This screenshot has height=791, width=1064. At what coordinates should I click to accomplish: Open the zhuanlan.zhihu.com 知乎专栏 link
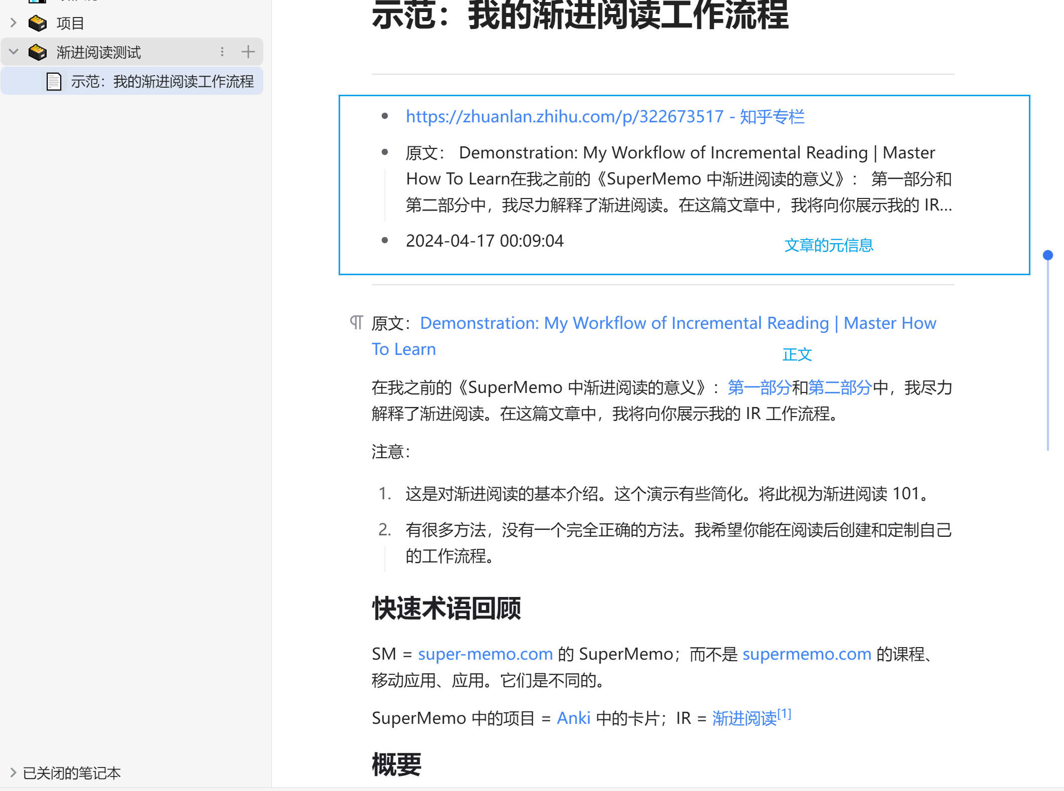(x=605, y=116)
